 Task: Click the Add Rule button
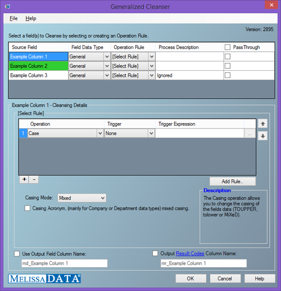232,181
